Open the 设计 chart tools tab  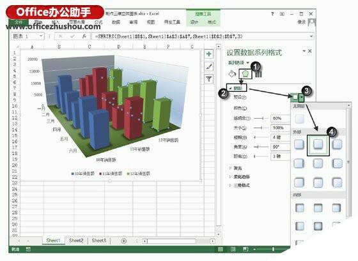(194, 22)
